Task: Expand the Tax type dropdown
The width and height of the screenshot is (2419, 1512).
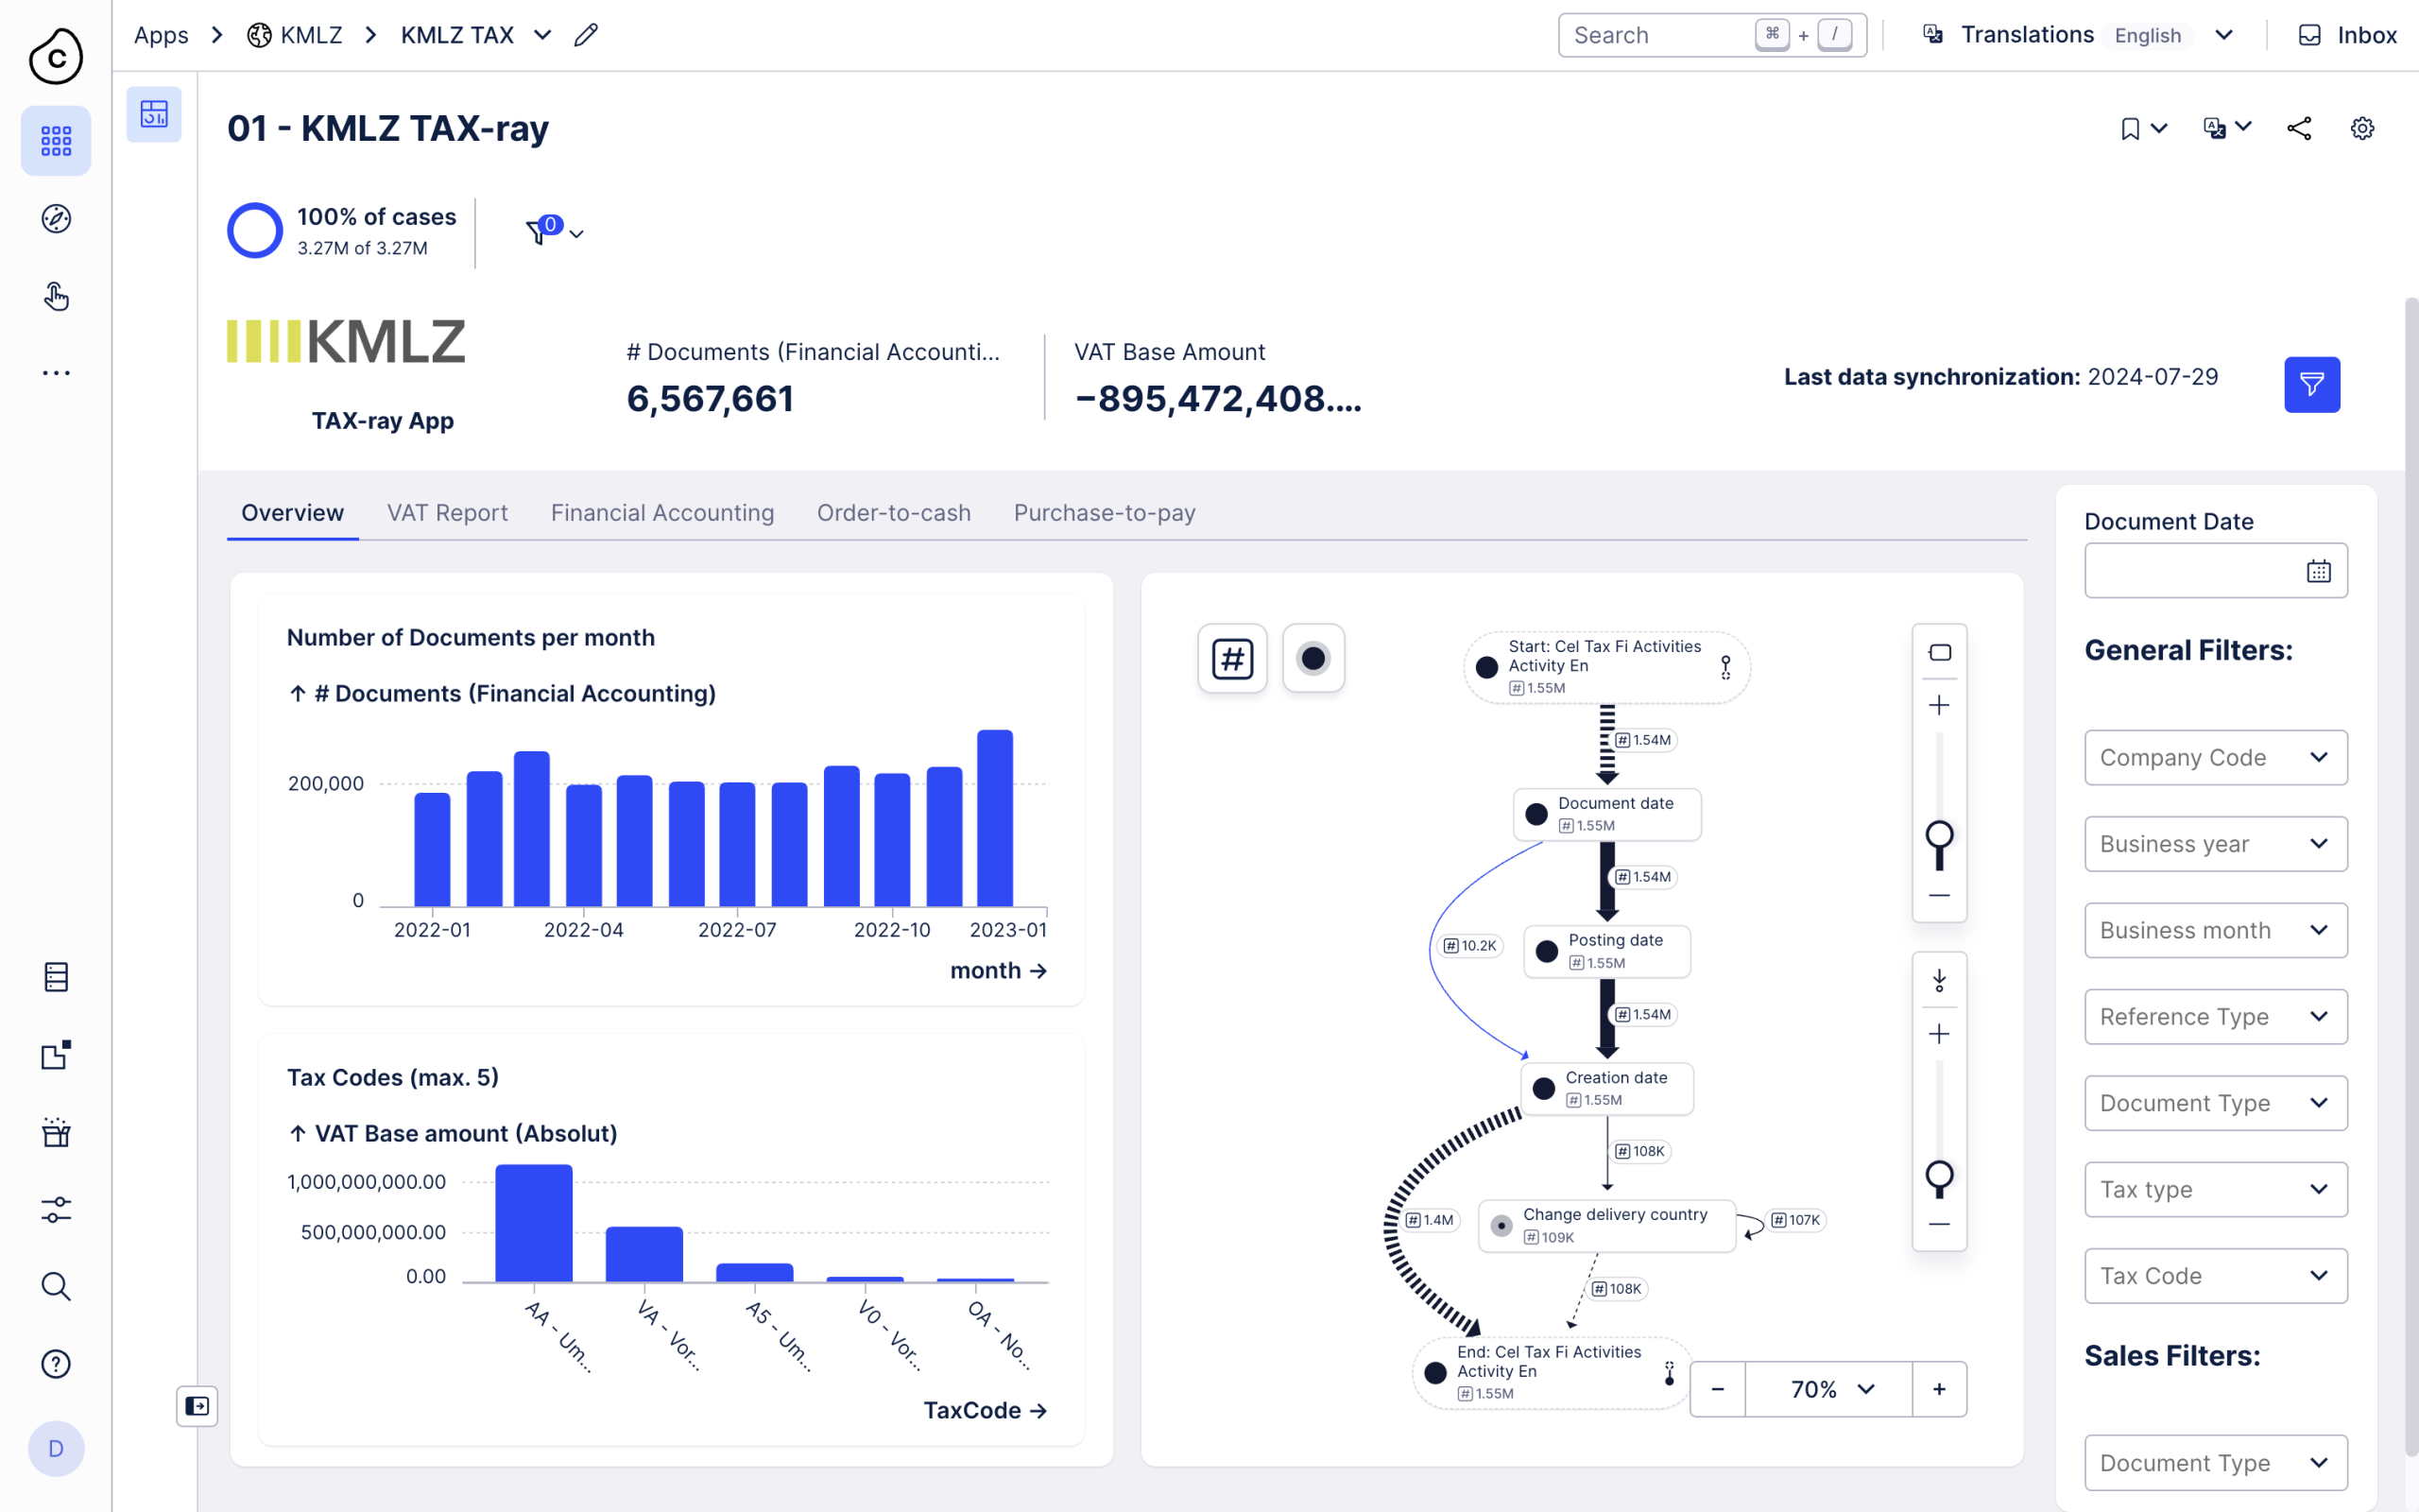Action: [2215, 1190]
